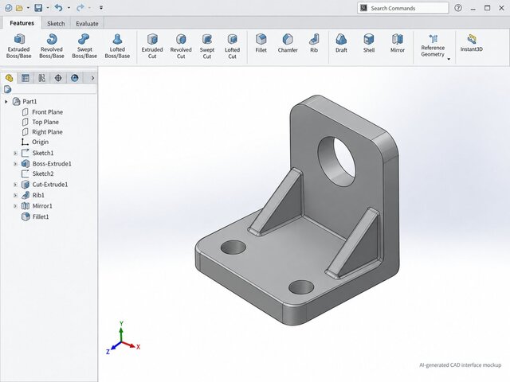Open the Open-file dropdown arrow
Viewport: 510px width, 382px height.
click(x=28, y=8)
